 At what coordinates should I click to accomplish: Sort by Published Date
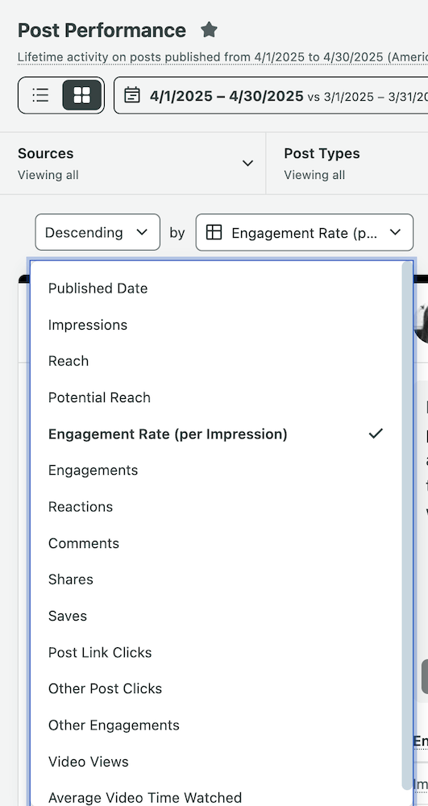coord(216,289)
